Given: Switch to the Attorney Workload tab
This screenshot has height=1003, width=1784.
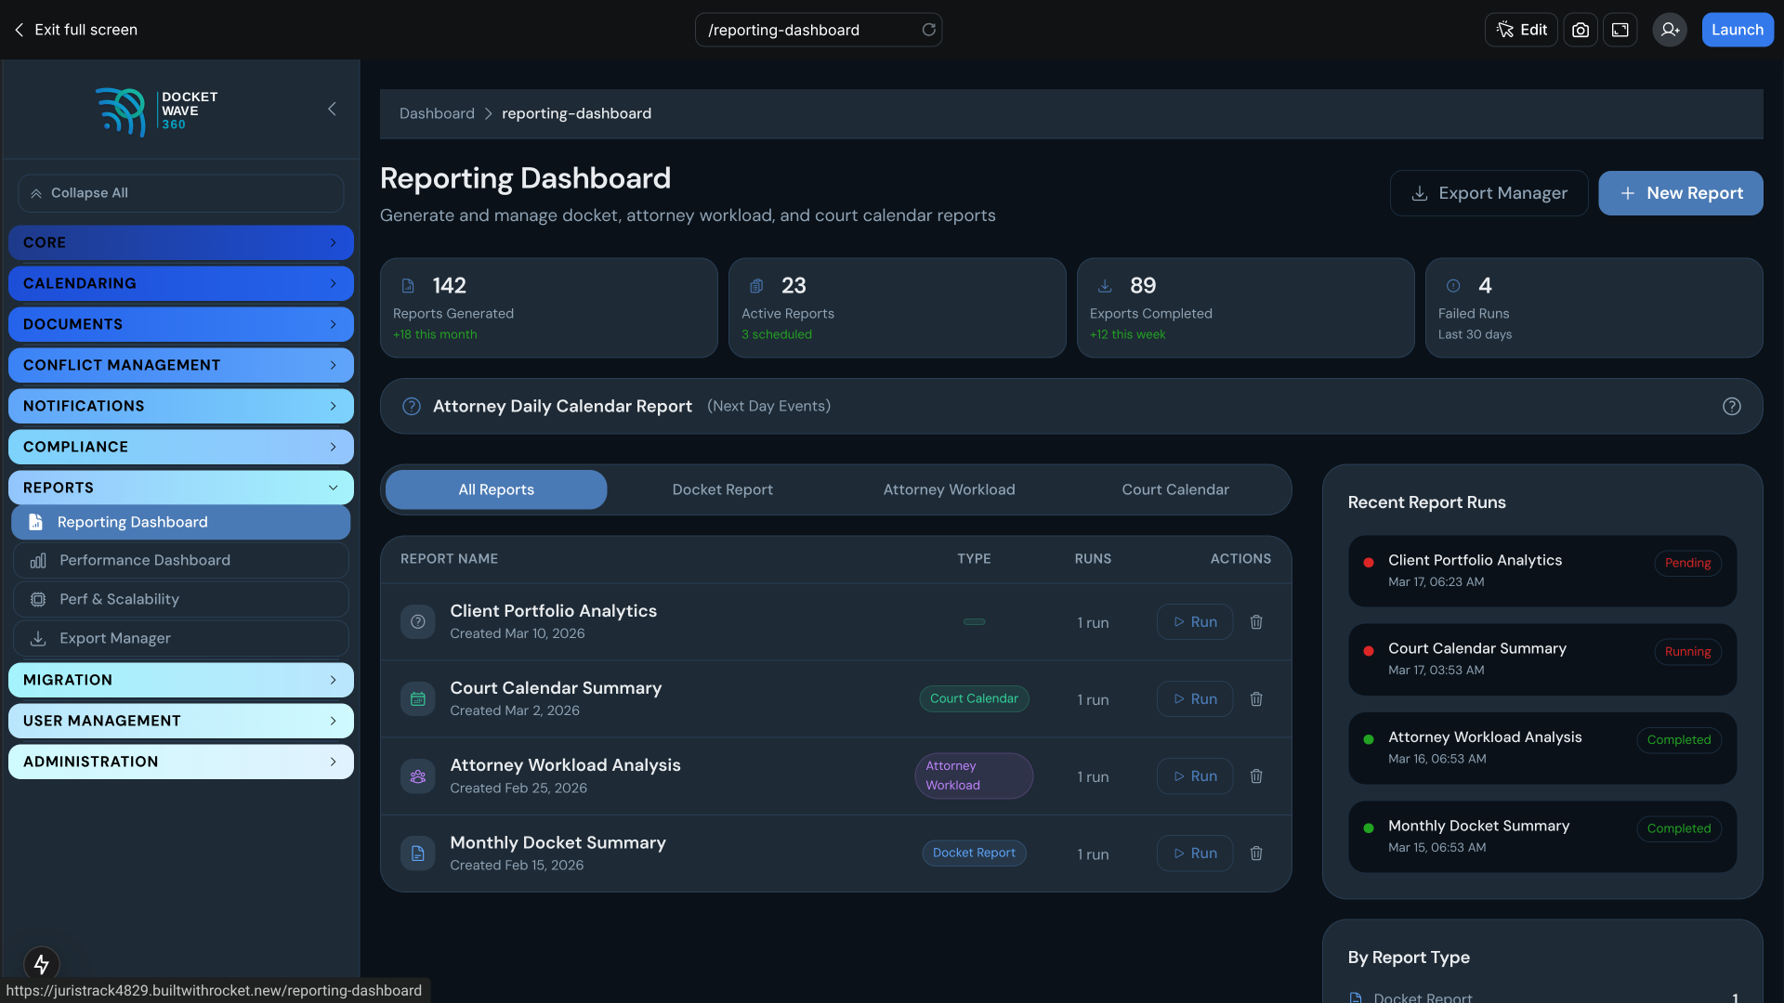Looking at the screenshot, I should pos(949,489).
